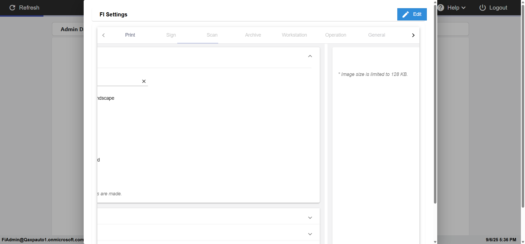
Task: Expand the second collapsed settings panel
Action: (x=310, y=218)
